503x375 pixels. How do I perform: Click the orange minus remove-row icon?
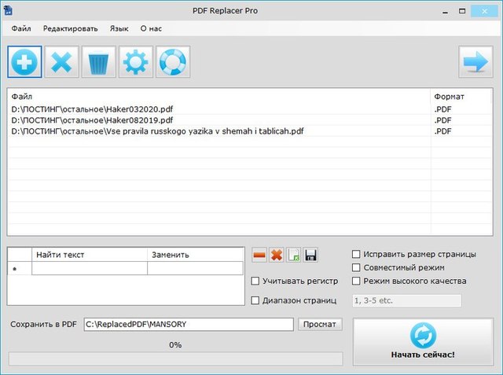(259, 255)
